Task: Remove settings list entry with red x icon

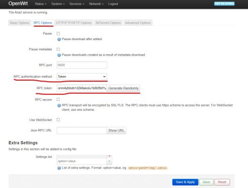Action: click(x=109, y=156)
